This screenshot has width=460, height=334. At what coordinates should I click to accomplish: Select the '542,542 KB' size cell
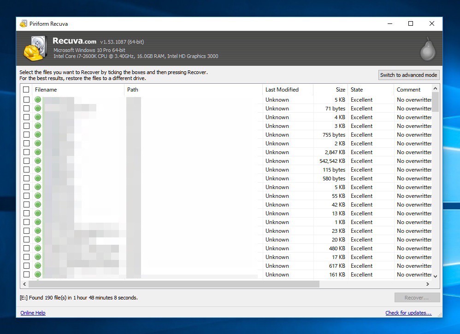(332, 161)
